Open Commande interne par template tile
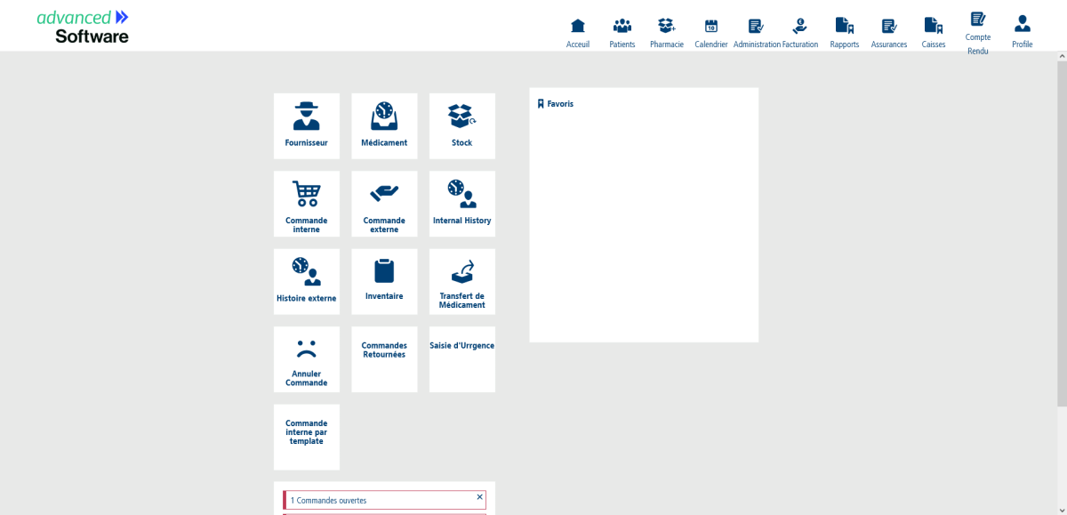Image resolution: width=1067 pixels, height=515 pixels. (306, 436)
